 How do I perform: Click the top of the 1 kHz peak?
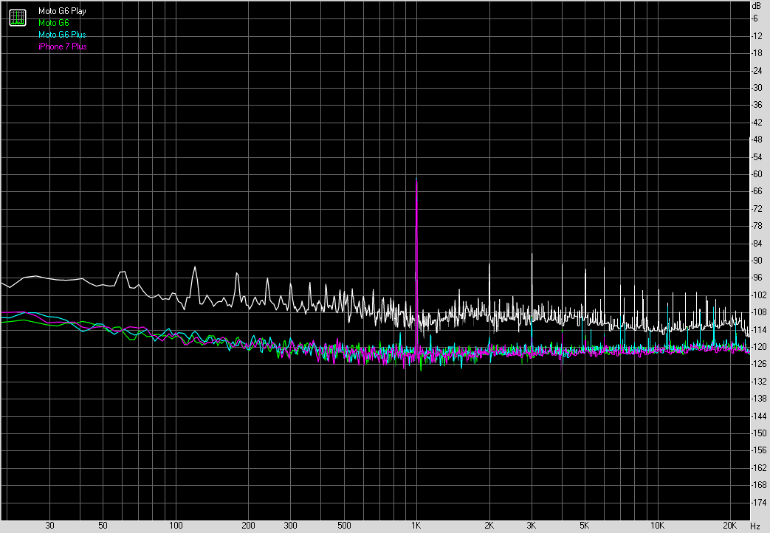coord(417,180)
